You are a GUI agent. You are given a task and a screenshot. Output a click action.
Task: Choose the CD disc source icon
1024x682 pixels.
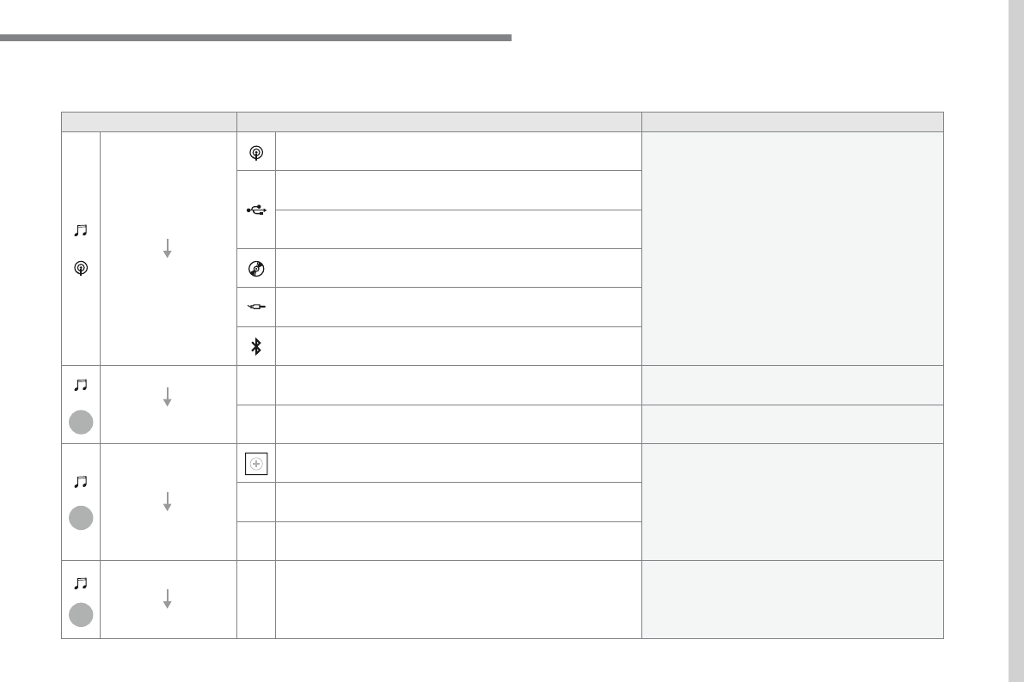pyautogui.click(x=256, y=268)
